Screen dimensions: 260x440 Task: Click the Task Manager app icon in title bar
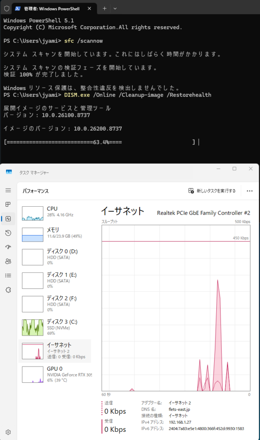pyautogui.click(x=9, y=172)
